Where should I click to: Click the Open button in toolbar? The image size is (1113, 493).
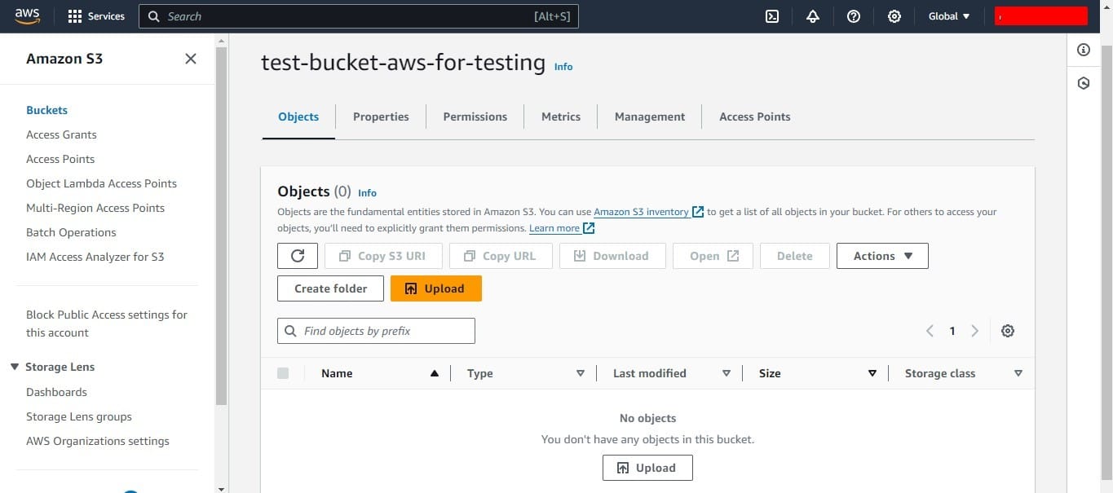click(713, 256)
